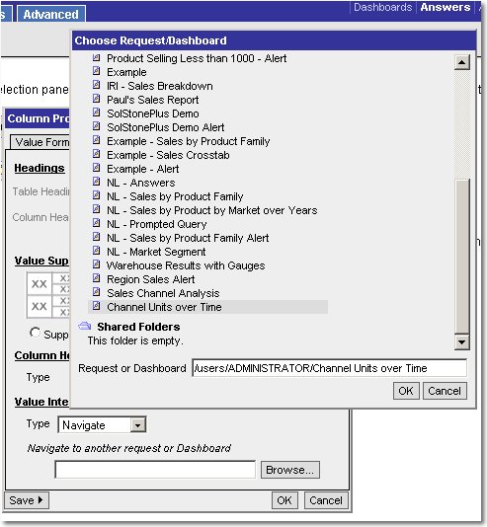Click the report icon next to SolStonePlus Demo
Image resolution: width=487 pixels, height=527 pixels.
pyautogui.click(x=96, y=113)
